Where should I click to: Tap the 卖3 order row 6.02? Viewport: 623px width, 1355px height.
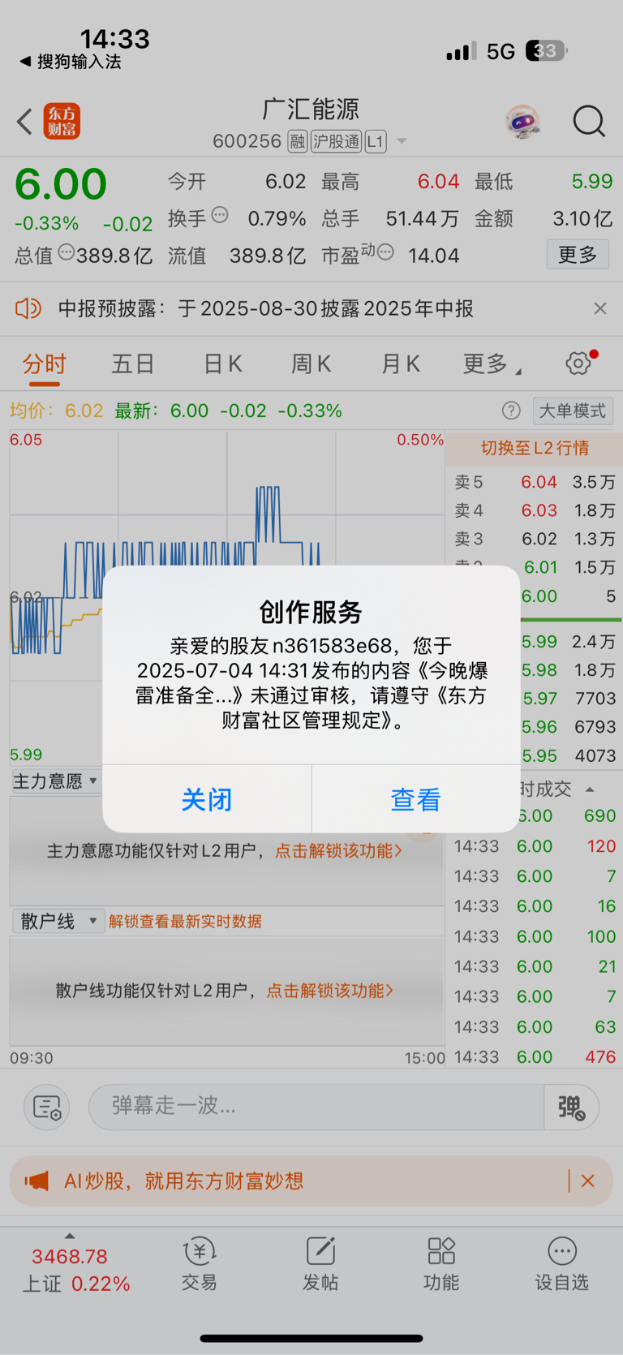click(535, 539)
